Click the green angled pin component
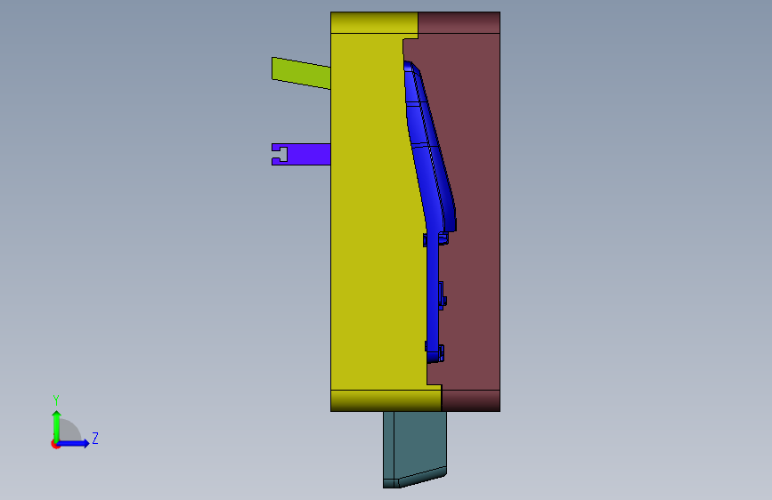Screen dimensions: 772x500 point(301,73)
